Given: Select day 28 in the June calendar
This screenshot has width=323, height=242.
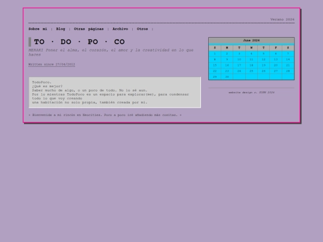Looking at the screenshot, I should [x=288, y=71].
